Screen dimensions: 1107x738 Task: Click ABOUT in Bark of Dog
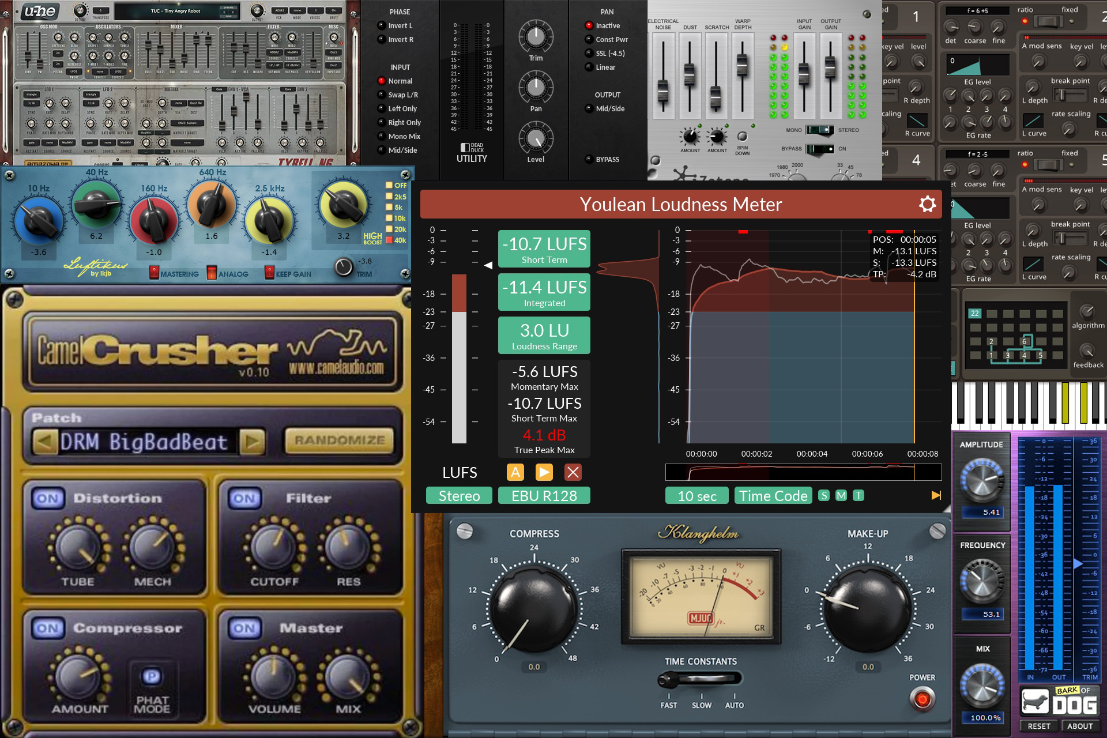click(x=1079, y=725)
